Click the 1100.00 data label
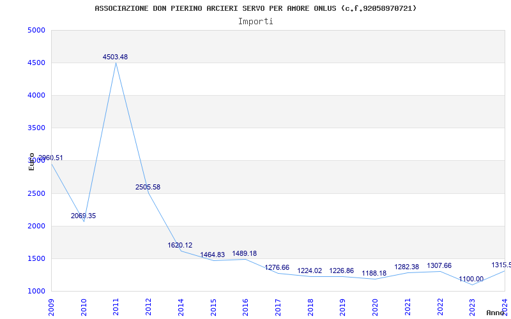The width and height of the screenshot is (511, 319). (471, 279)
